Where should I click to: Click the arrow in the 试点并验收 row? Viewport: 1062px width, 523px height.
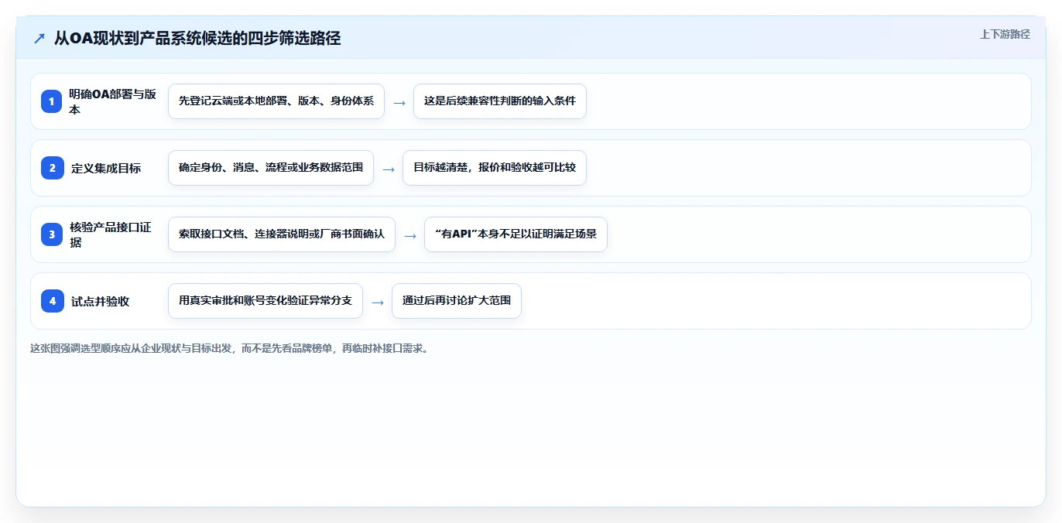pos(378,302)
